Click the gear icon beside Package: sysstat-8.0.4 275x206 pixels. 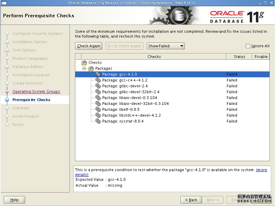pos(98,121)
